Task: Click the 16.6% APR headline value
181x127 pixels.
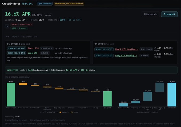Action: coord(18,14)
